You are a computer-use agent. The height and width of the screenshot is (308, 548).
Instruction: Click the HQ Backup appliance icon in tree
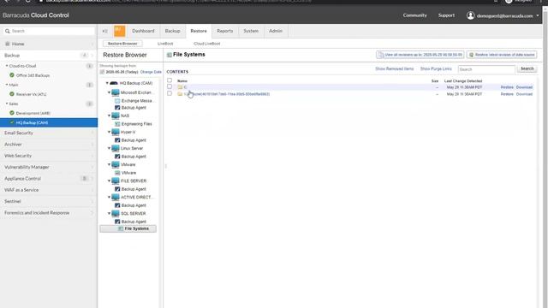(114, 83)
